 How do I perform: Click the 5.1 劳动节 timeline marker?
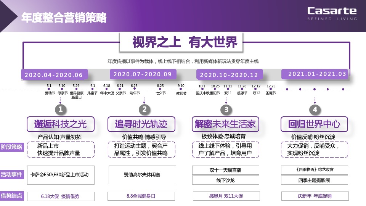(49, 89)
